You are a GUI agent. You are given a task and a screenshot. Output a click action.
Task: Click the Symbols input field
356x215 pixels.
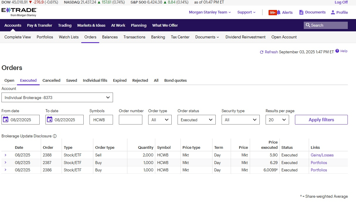[101, 120]
